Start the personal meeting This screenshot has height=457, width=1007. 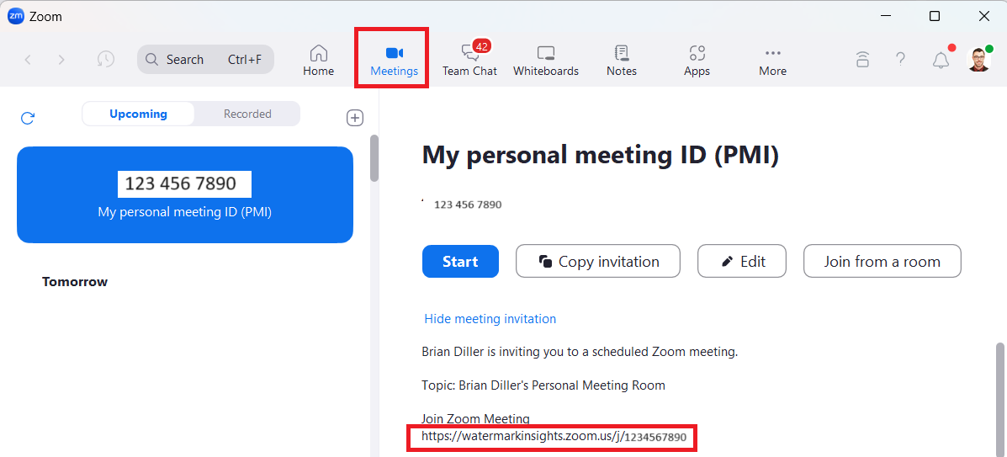[460, 262]
